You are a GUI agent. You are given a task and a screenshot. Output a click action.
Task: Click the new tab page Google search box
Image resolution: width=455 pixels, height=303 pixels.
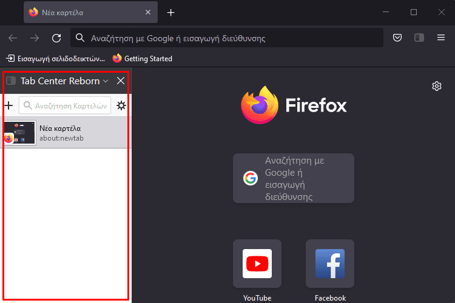(294, 178)
